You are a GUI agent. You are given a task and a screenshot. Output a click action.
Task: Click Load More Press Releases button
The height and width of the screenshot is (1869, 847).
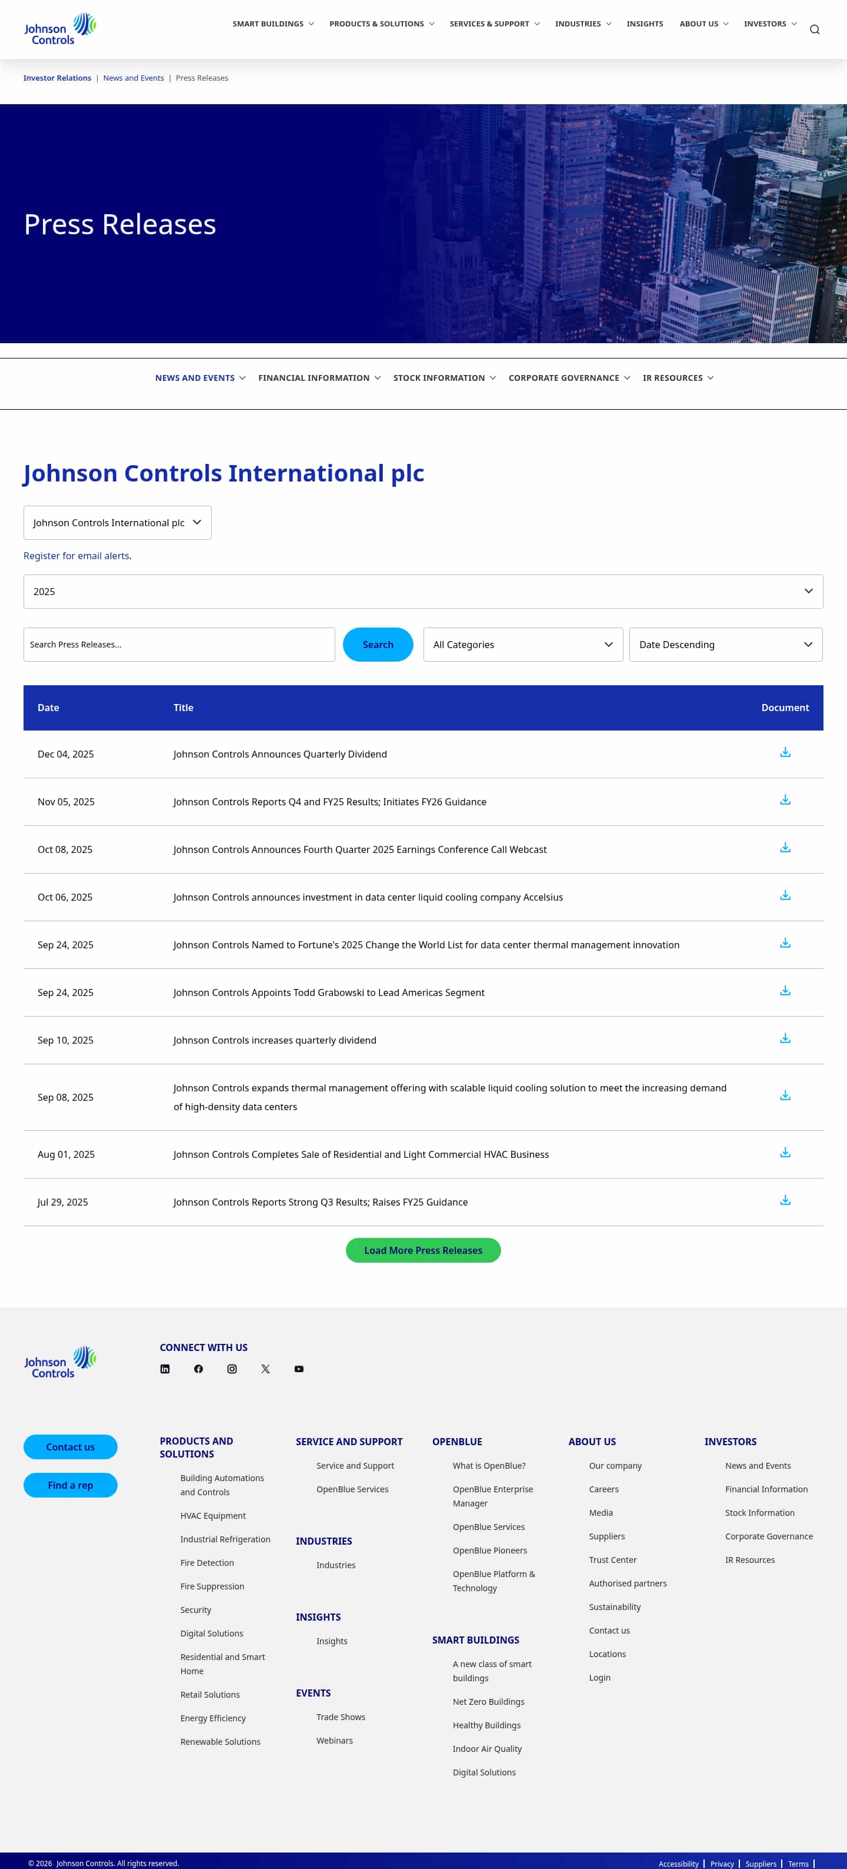click(x=423, y=1250)
